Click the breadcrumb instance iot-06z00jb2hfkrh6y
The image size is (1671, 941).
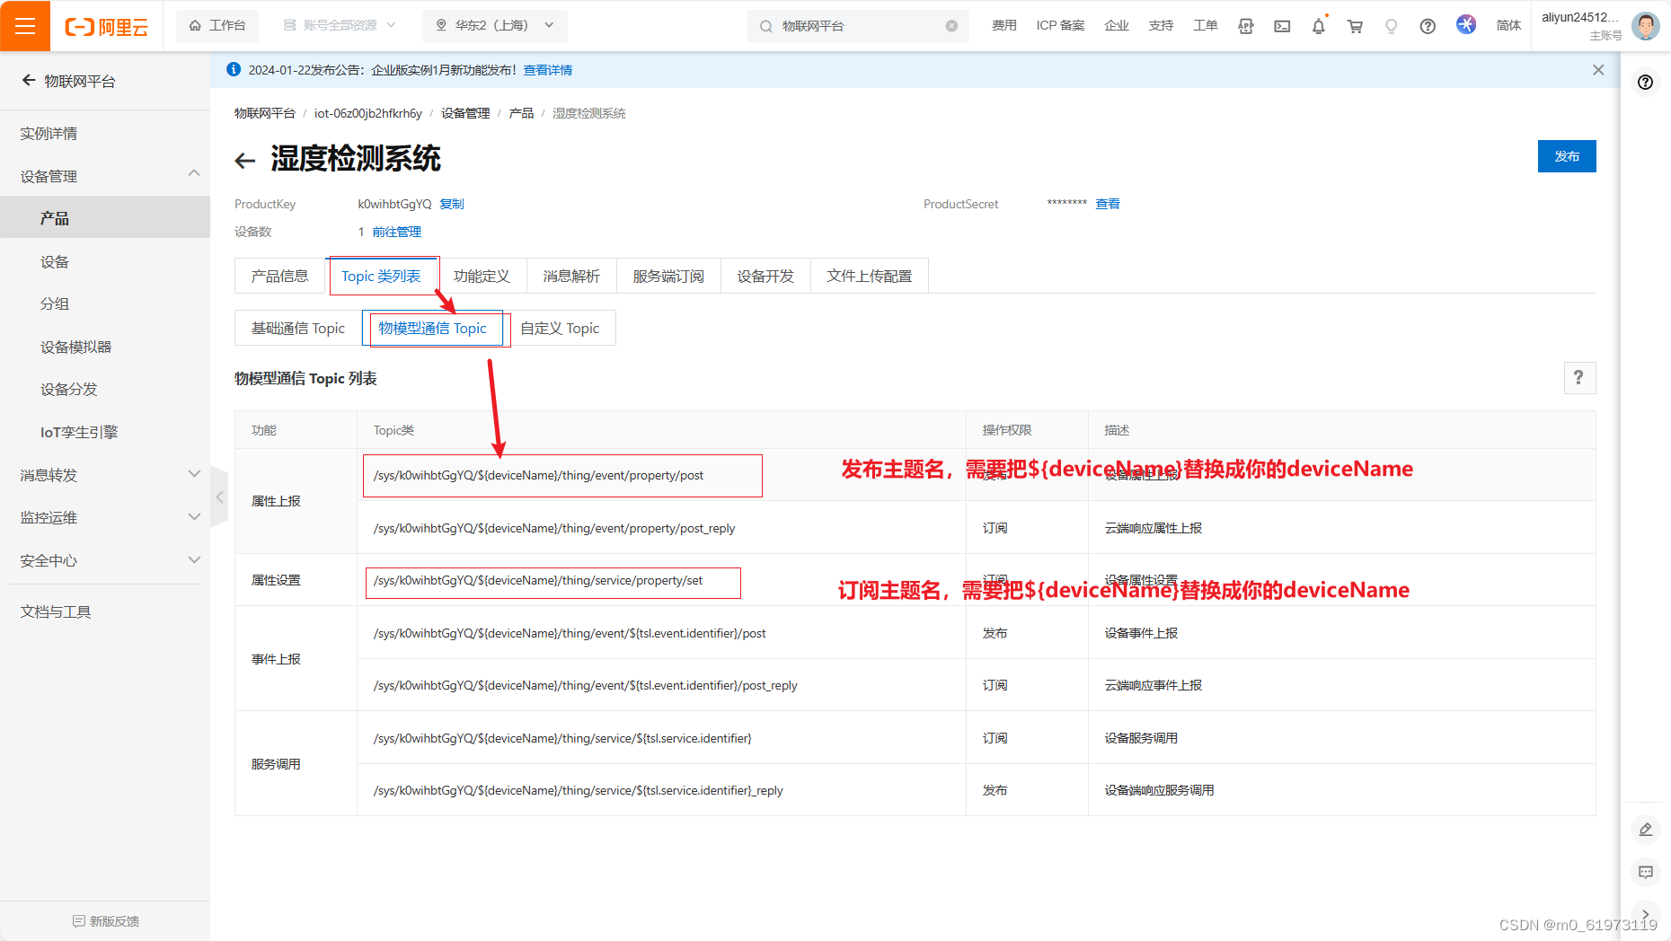(x=368, y=113)
